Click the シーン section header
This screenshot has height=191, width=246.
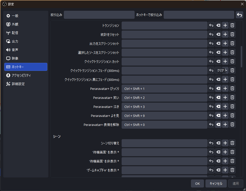pos(57,136)
